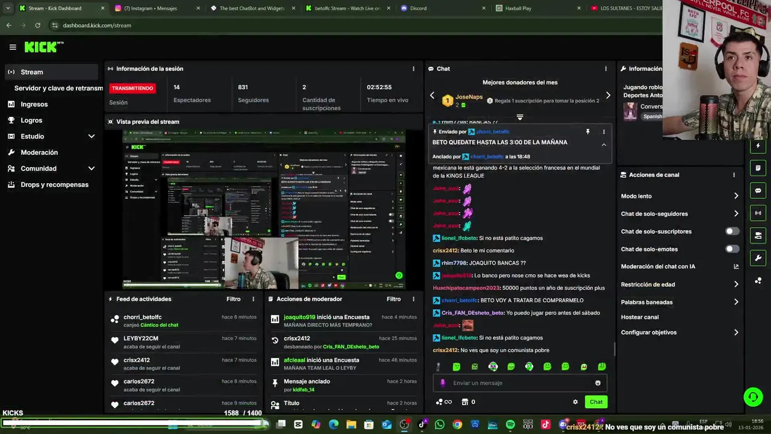The height and width of the screenshot is (434, 771).
Task: Click the camera panel sidebar icon
Action: coord(758,235)
